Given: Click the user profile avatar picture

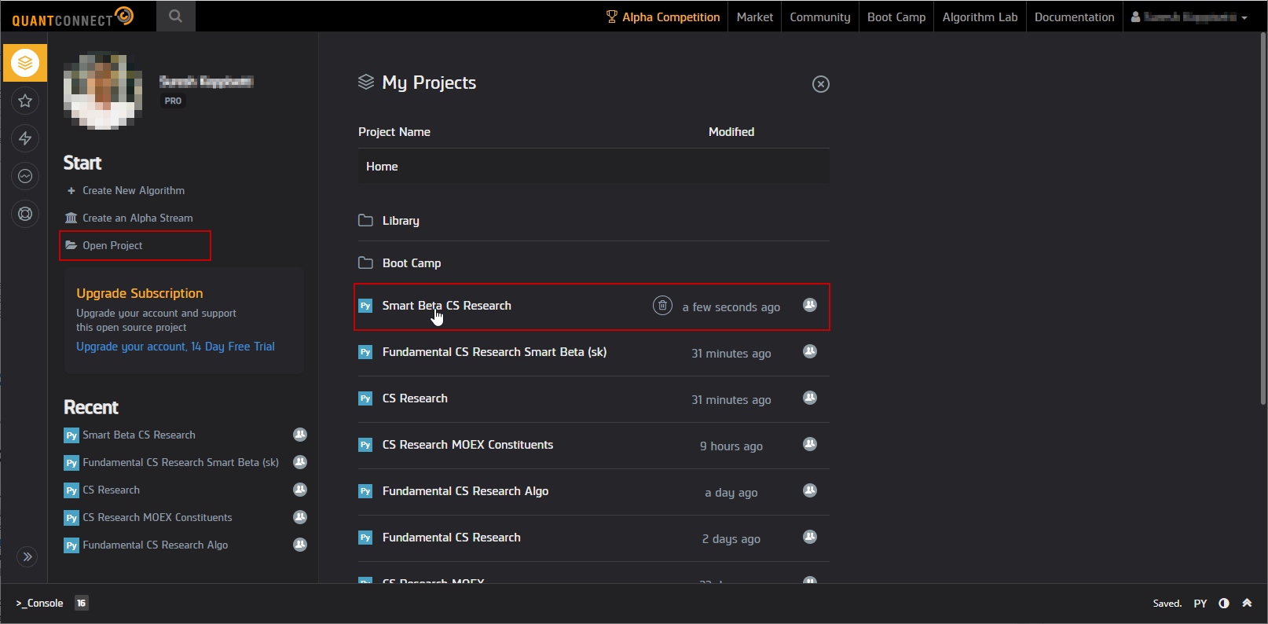Looking at the screenshot, I should click(103, 90).
